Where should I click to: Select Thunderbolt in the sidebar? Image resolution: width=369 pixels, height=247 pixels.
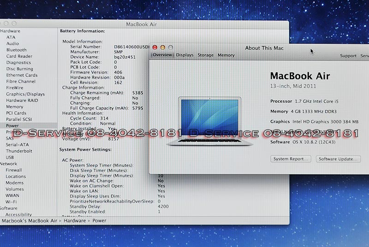[19, 151]
